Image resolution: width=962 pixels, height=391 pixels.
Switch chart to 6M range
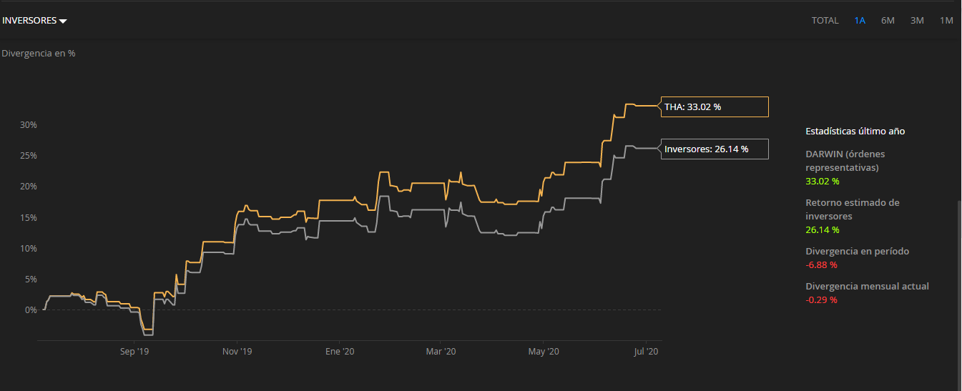[888, 21]
